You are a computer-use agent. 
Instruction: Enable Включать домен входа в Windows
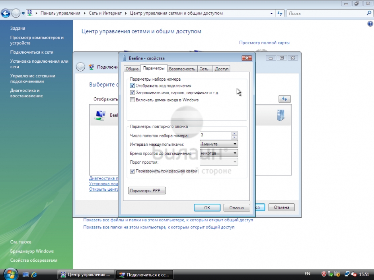(132, 100)
